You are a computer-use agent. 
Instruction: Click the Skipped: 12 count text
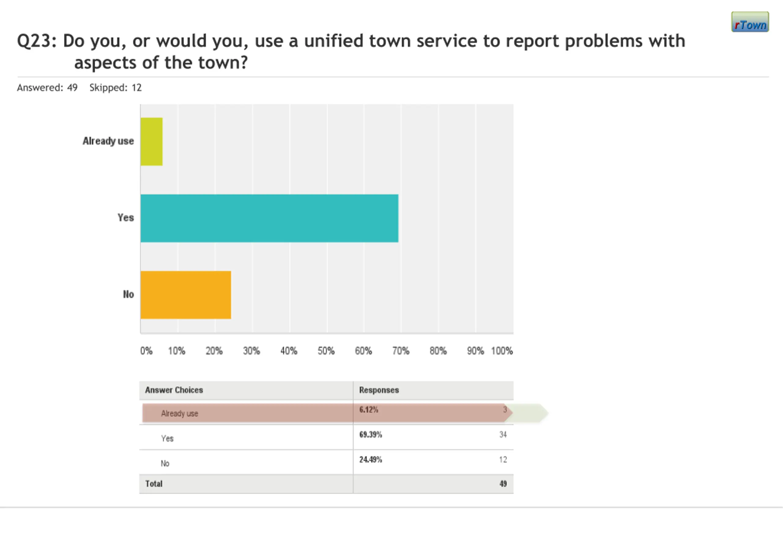point(115,87)
